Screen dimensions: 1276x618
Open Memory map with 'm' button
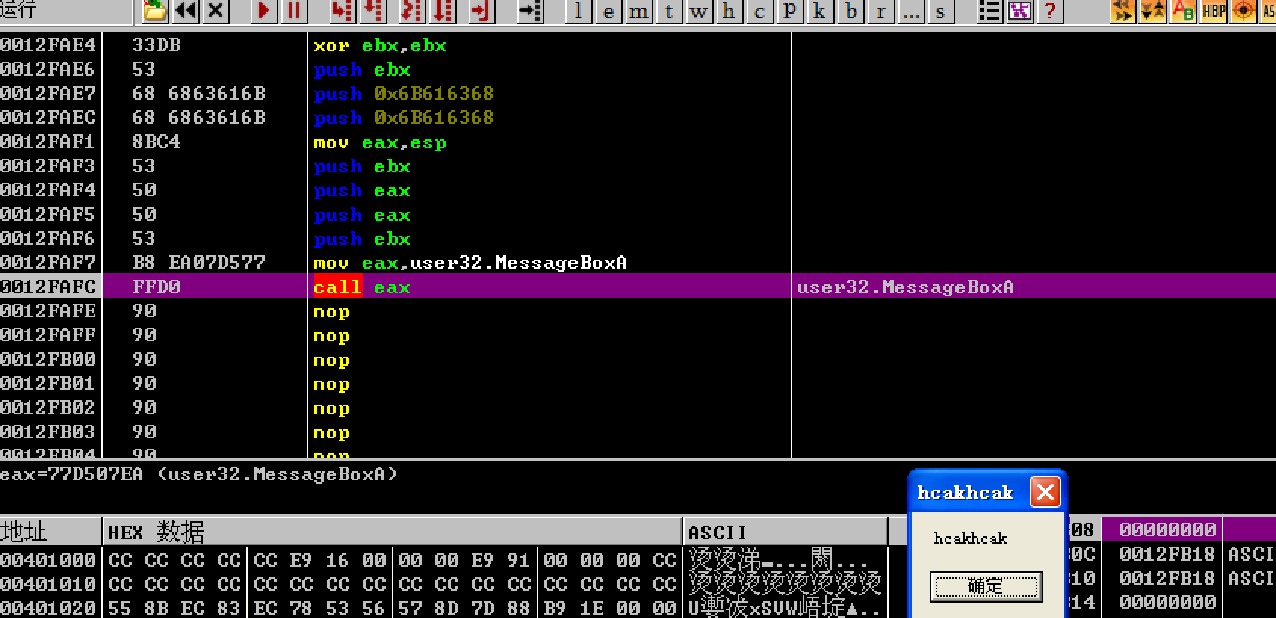point(639,11)
